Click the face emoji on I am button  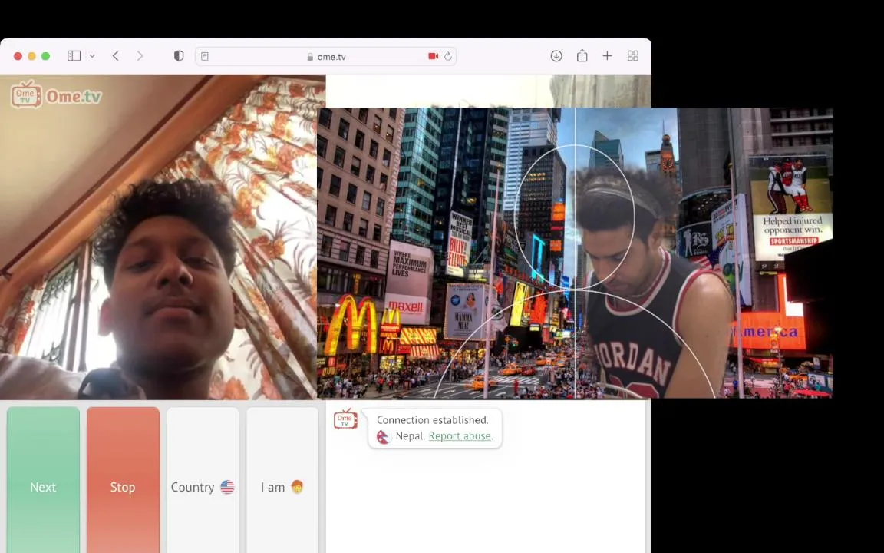(297, 486)
